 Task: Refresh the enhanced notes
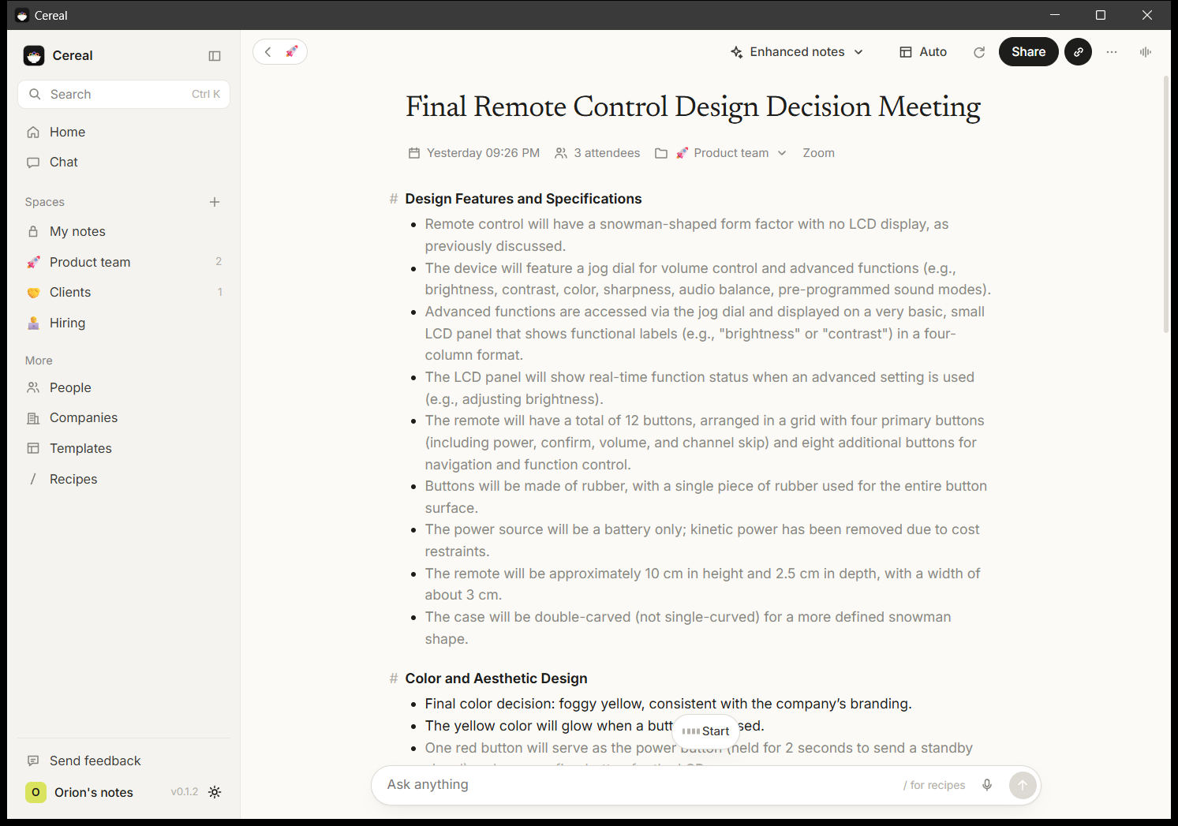click(x=979, y=52)
